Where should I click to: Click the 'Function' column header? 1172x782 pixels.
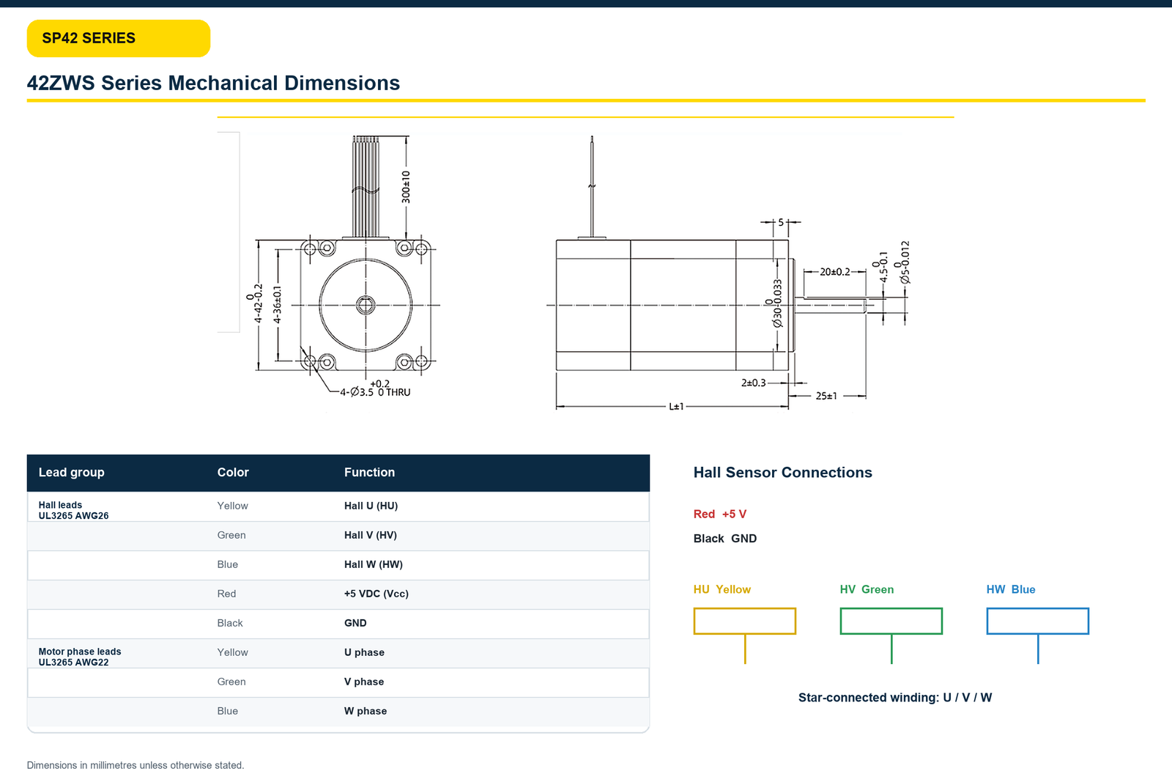point(369,473)
